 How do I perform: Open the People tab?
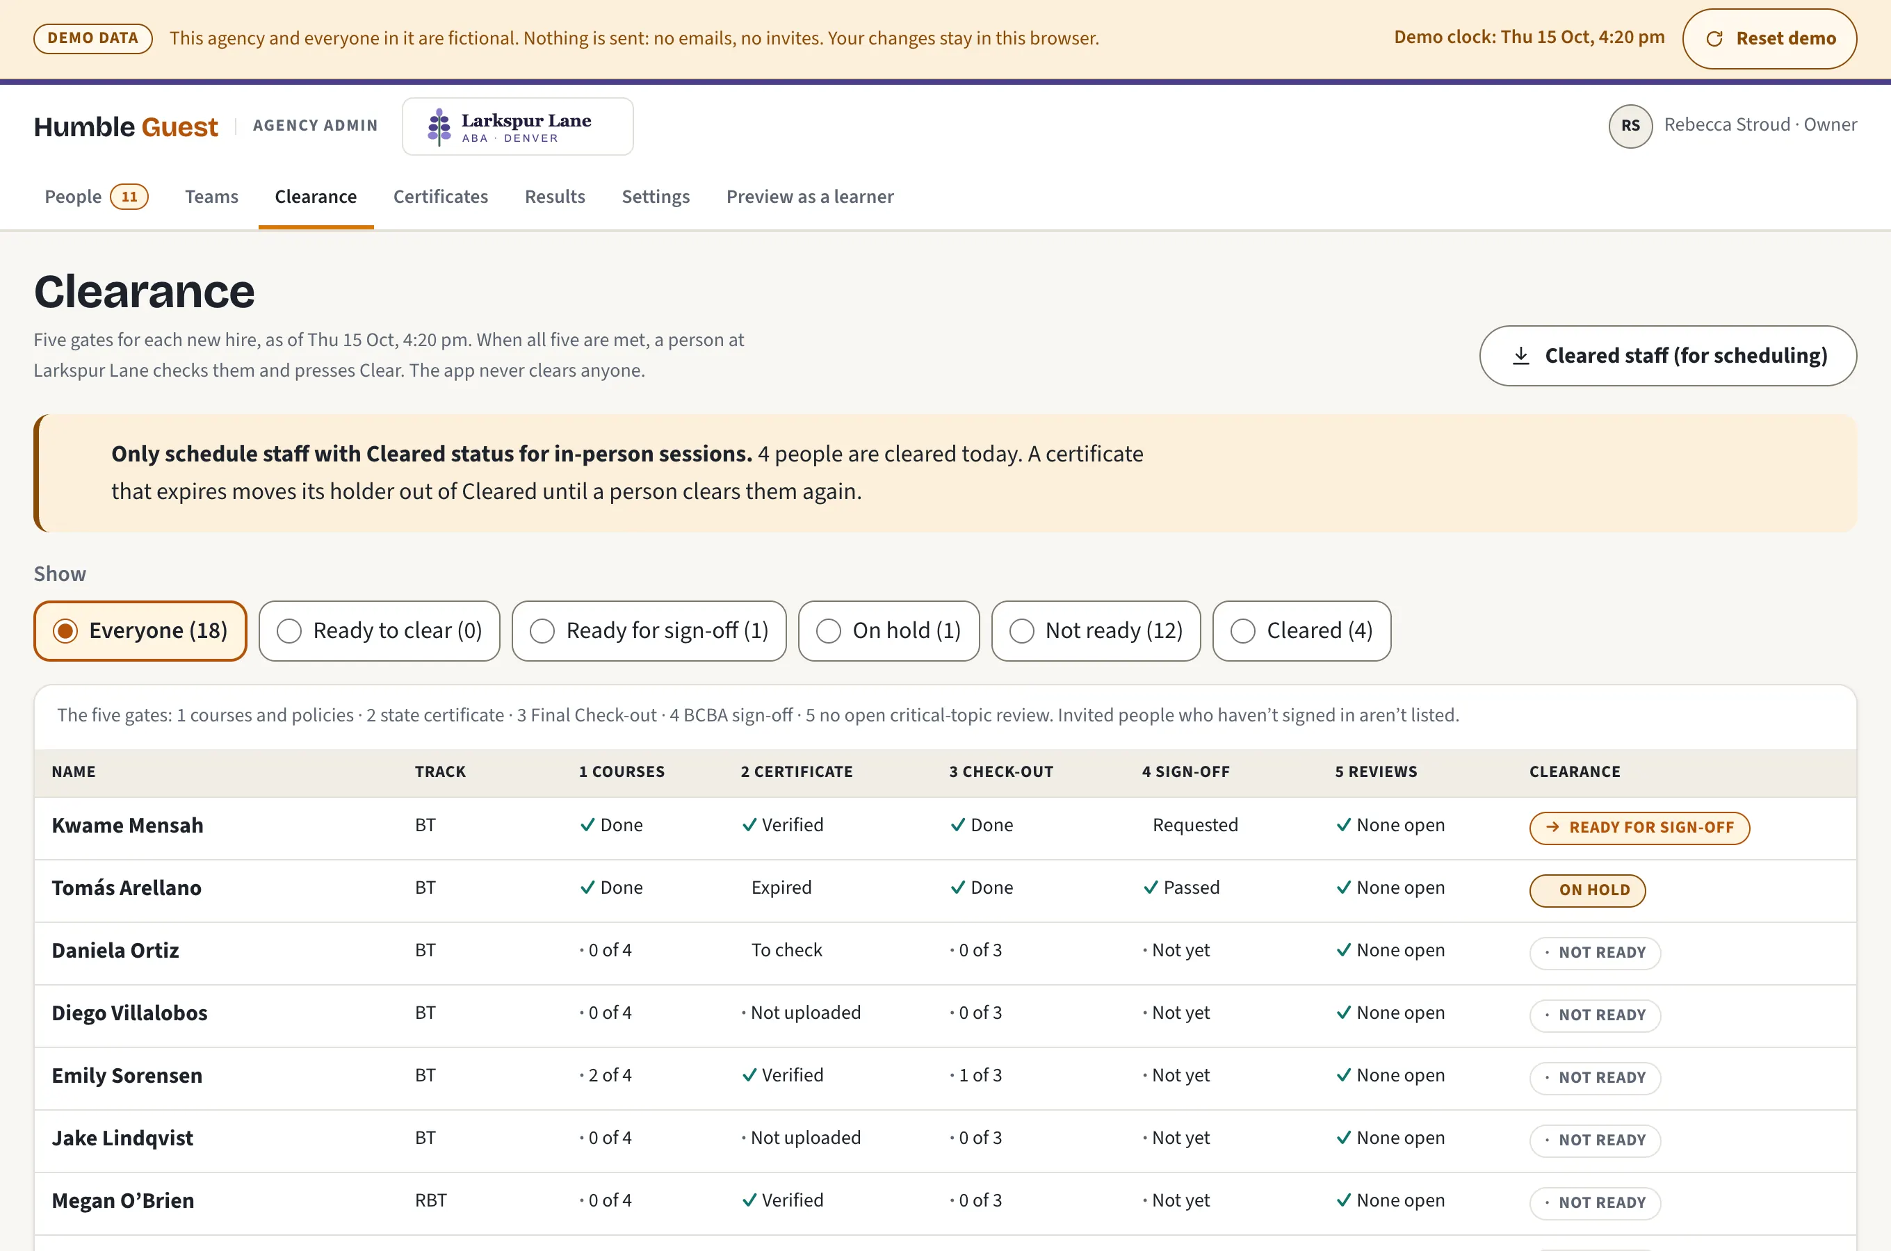click(x=96, y=197)
